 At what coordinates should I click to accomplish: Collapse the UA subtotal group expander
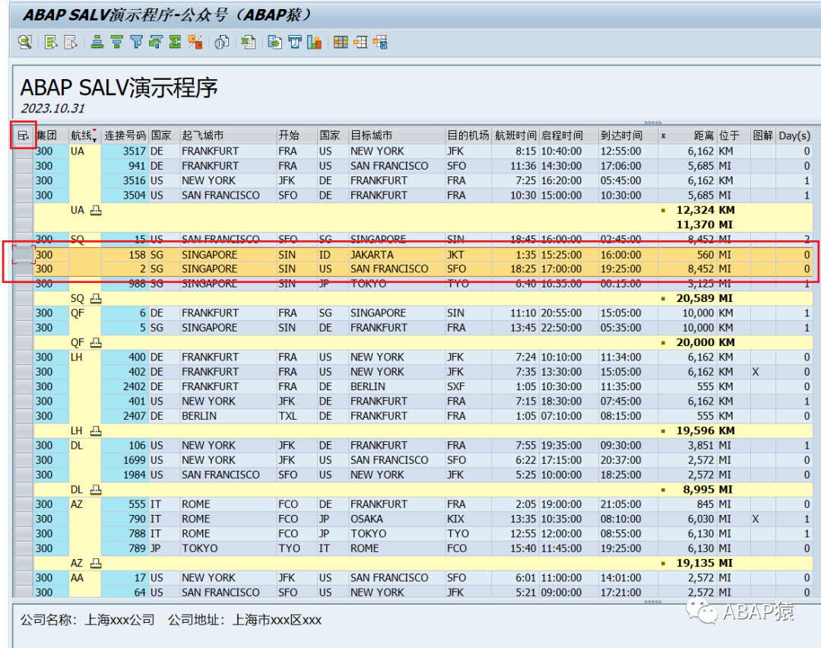pos(96,211)
